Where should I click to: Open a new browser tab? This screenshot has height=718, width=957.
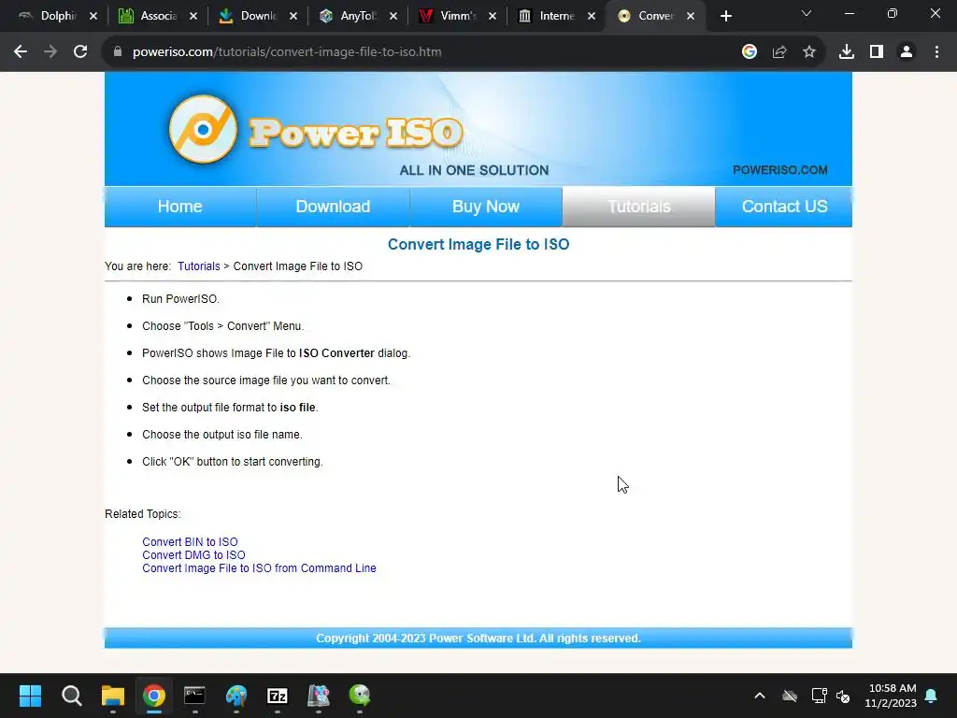pyautogui.click(x=725, y=16)
